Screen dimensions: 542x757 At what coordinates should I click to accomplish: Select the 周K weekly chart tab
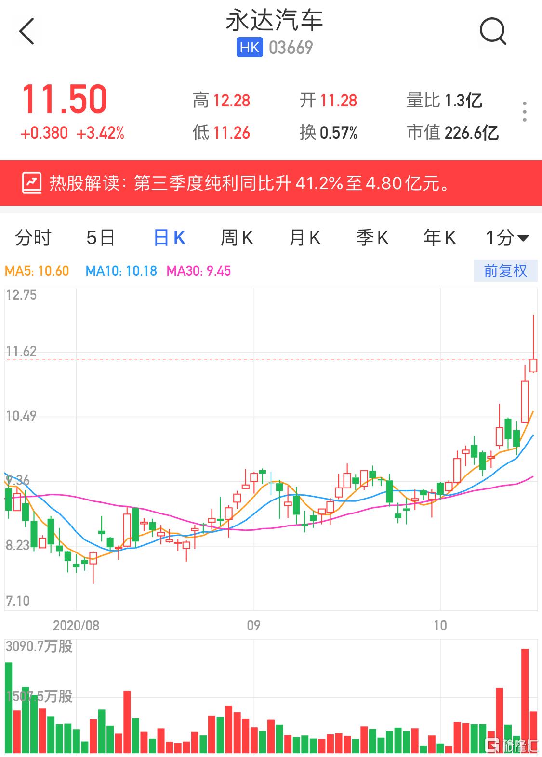tap(237, 238)
